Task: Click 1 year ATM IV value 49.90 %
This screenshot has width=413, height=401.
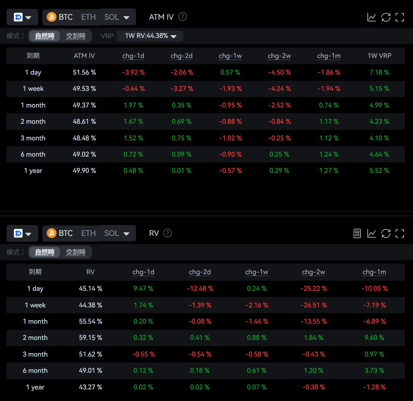Action: (x=84, y=171)
